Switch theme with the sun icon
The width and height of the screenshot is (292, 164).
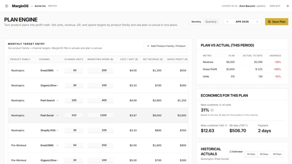click(x=288, y=6)
